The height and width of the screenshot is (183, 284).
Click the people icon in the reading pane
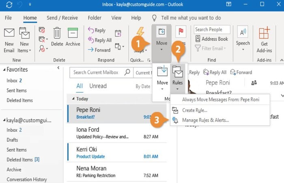(254, 83)
